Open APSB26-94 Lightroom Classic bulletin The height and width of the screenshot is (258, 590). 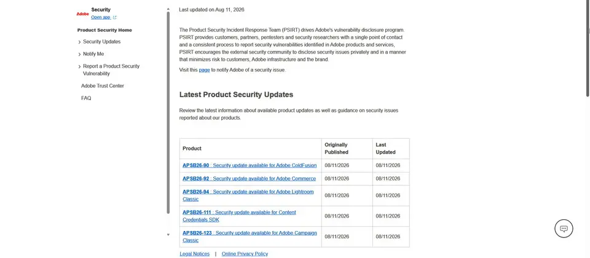coord(248,195)
